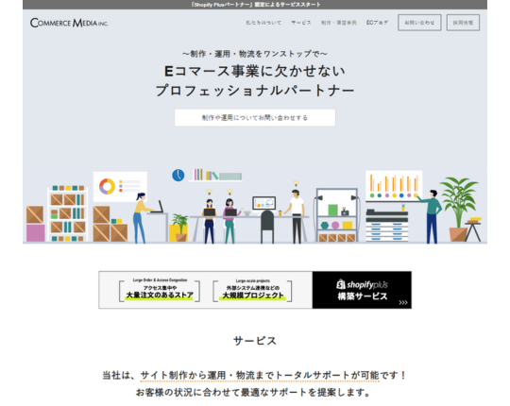Screen dimensions: 510x406
Task: Click the desktop monitor in office illustration
Action: point(264,204)
